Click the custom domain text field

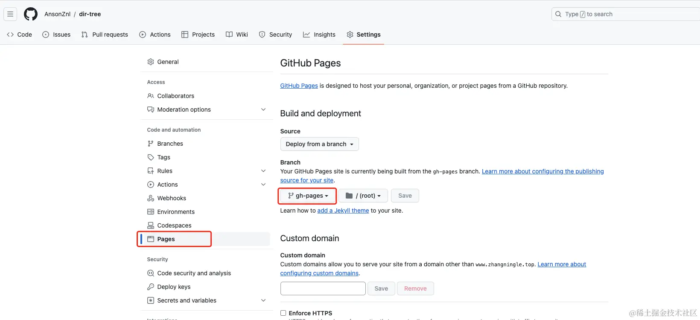(323, 288)
